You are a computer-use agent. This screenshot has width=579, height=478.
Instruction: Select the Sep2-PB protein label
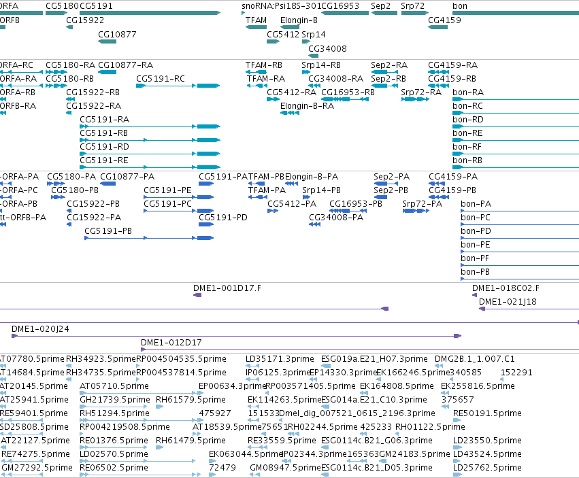(x=391, y=190)
